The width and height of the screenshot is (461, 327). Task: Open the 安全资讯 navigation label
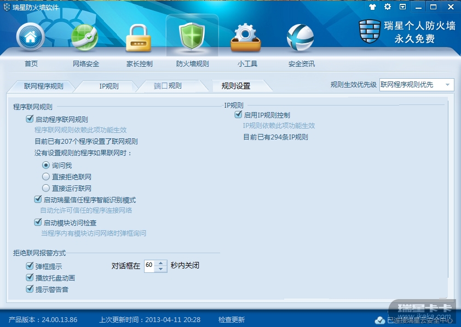click(x=302, y=63)
